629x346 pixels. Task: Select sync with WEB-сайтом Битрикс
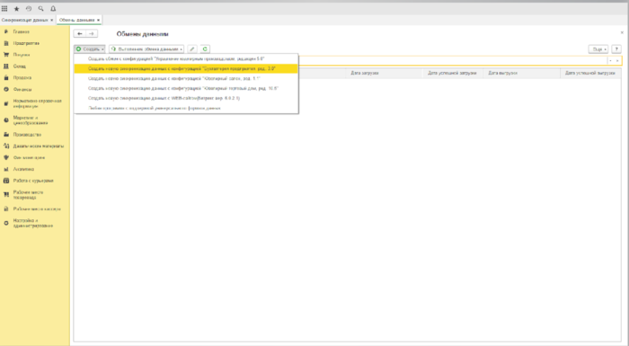[186, 98]
